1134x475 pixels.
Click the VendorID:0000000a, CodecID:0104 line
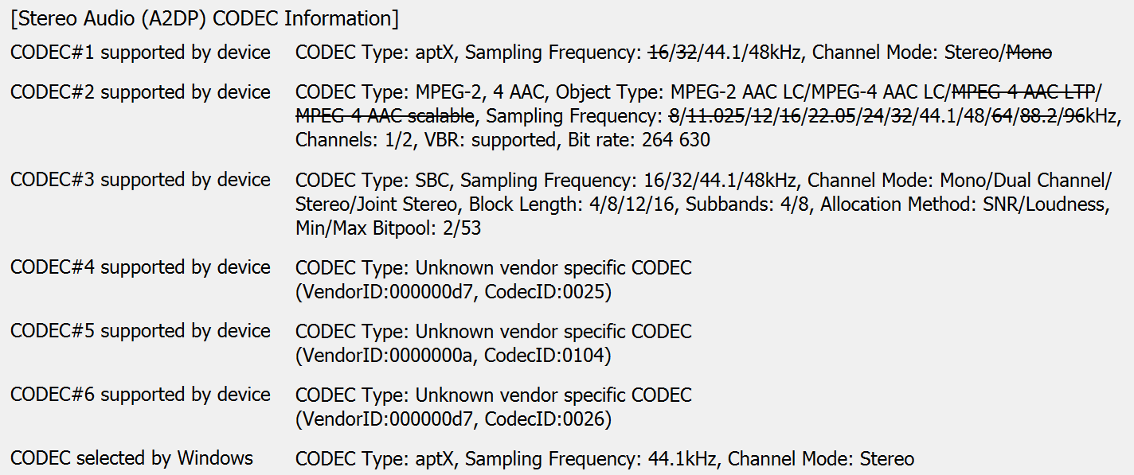tap(453, 356)
